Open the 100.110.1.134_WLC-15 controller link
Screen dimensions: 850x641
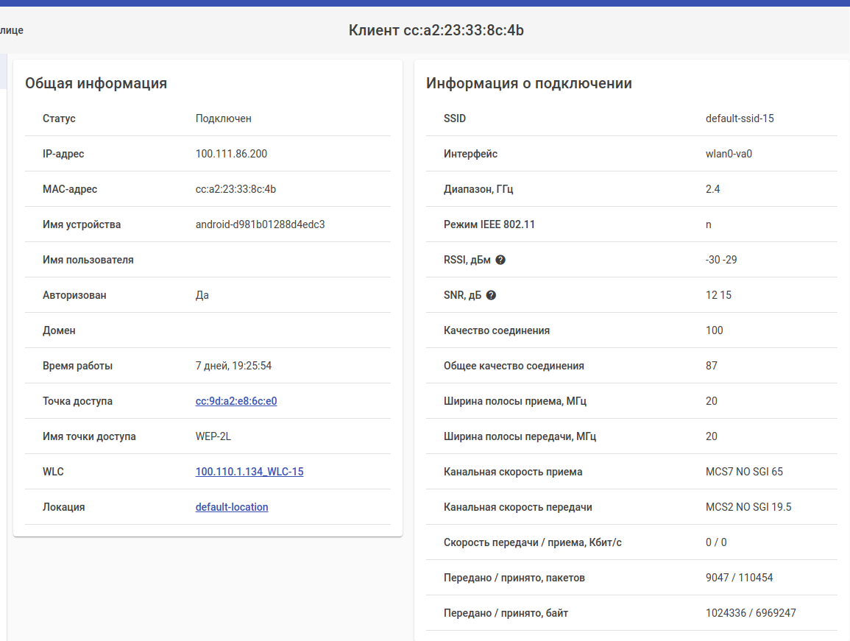249,472
